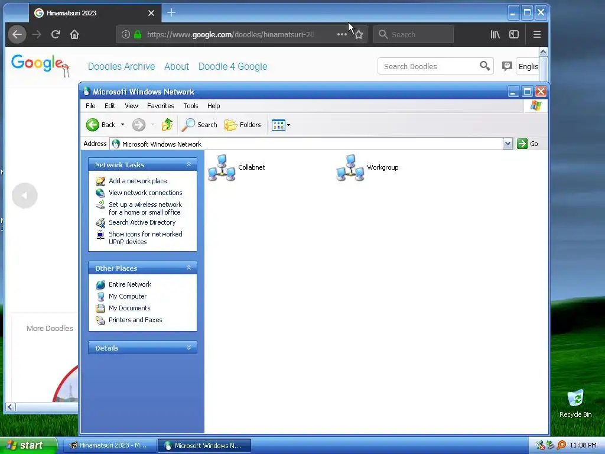Click the green padlock icon
Screen dimensions: 605x454
click(x=138, y=34)
